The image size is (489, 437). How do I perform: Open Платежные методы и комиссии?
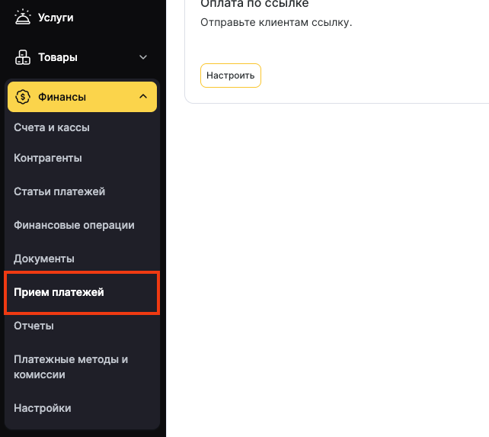pyautogui.click(x=71, y=367)
